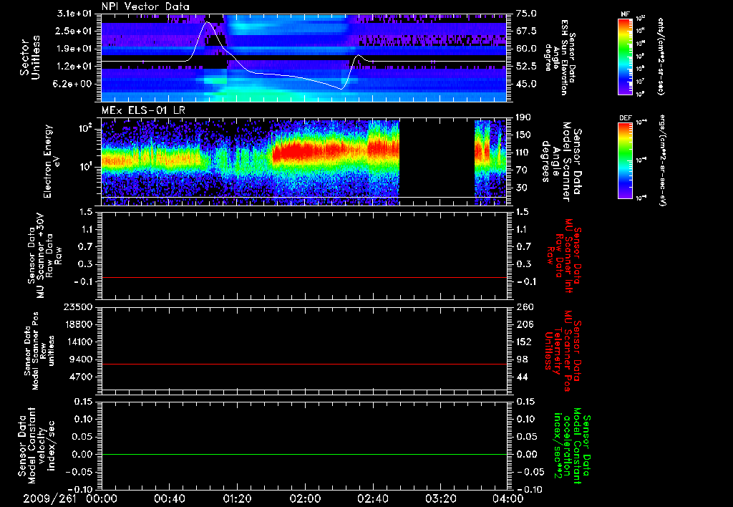Click the 260 telemetry tick label

[523, 307]
